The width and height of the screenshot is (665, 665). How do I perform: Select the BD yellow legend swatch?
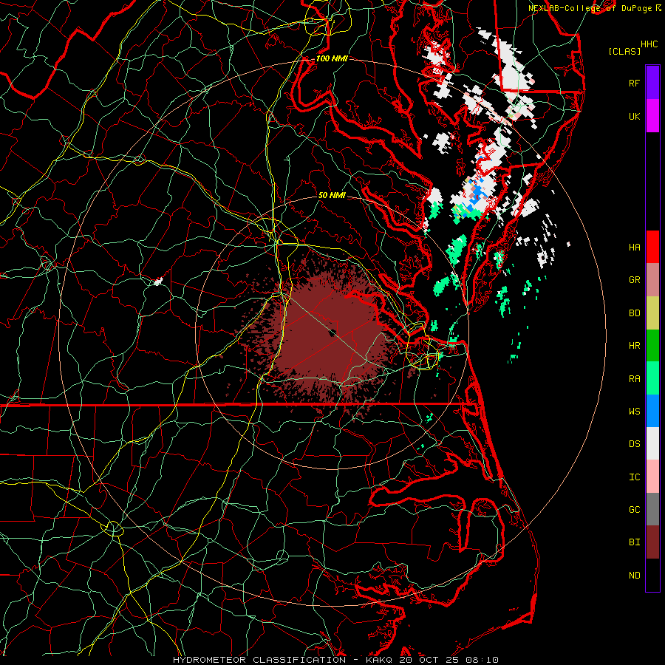tap(652, 313)
